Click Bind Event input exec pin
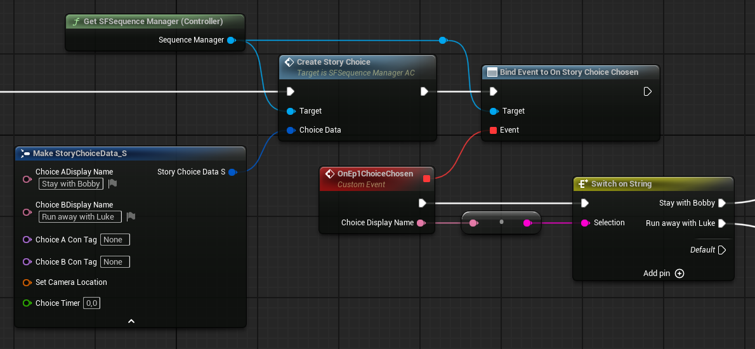This screenshot has height=349, width=755. click(494, 91)
